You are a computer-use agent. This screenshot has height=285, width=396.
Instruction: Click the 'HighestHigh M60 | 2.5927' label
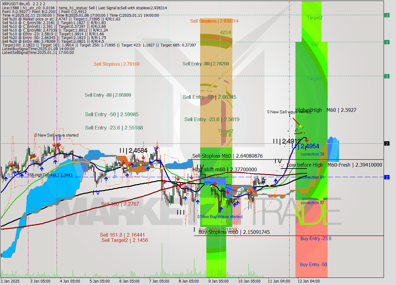(326, 110)
